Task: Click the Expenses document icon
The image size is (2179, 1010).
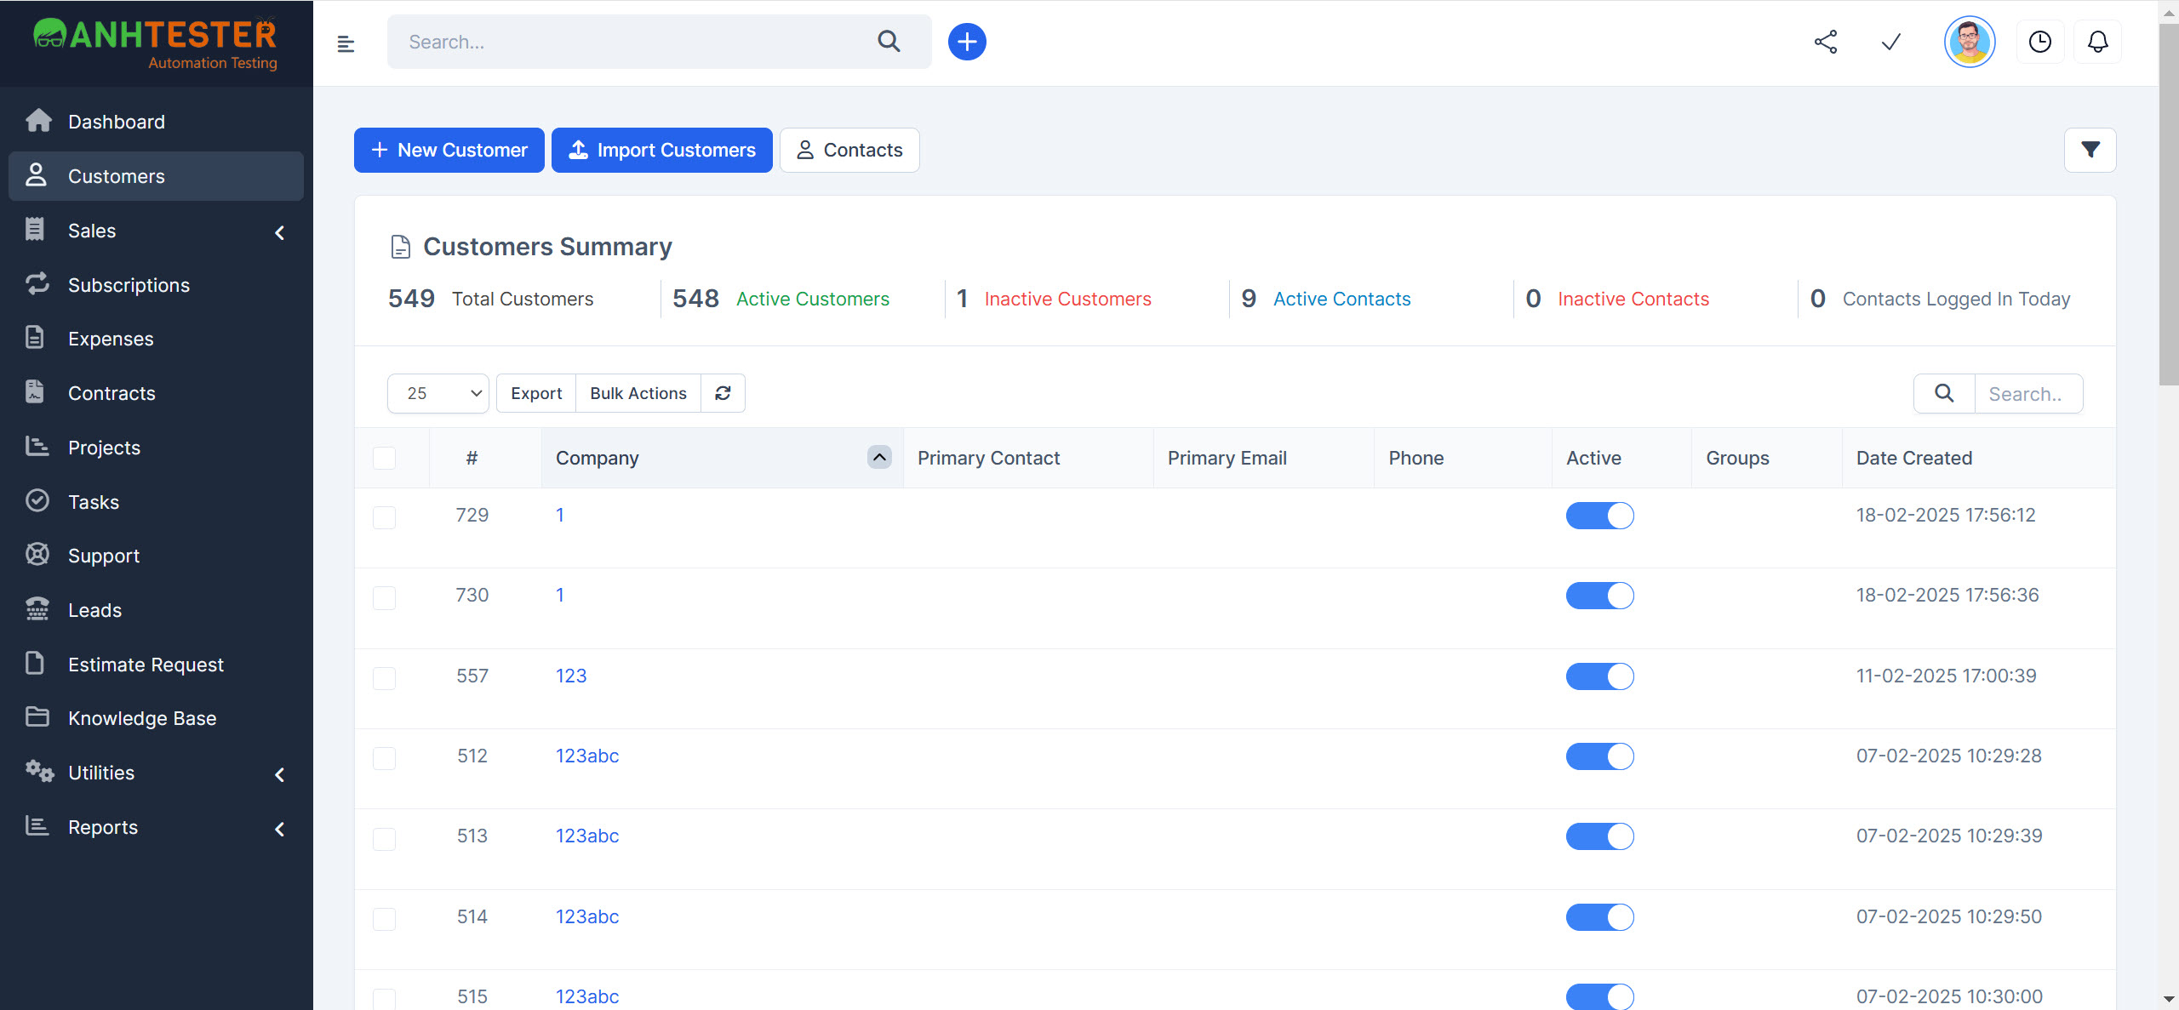Action: [x=35, y=338]
